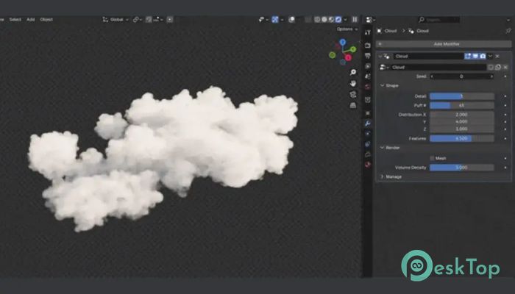Screen dimensions: 515x294
Task: Select solid viewport shading
Action: click(324, 19)
